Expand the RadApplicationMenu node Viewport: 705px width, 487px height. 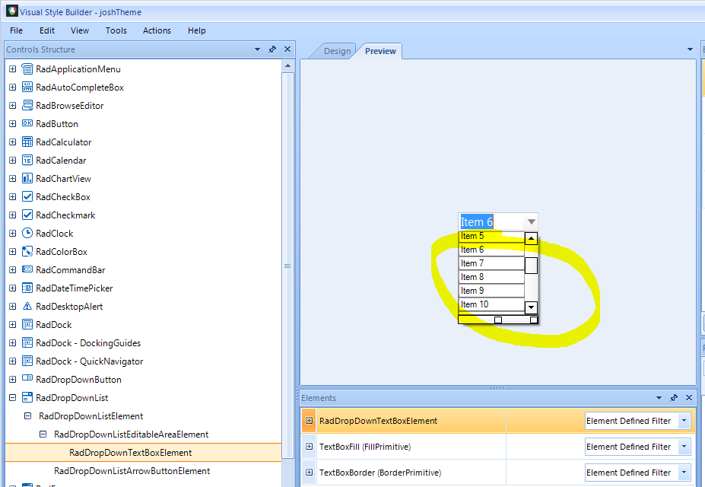[13, 68]
